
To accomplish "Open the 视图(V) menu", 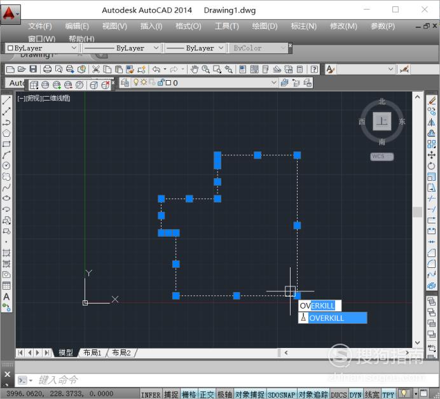I will [x=114, y=26].
